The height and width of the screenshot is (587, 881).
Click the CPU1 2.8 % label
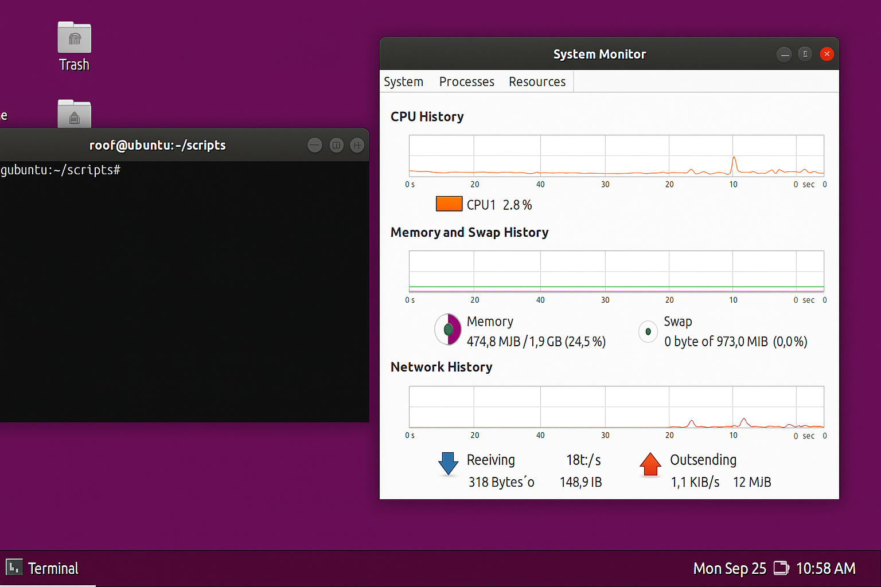499,205
